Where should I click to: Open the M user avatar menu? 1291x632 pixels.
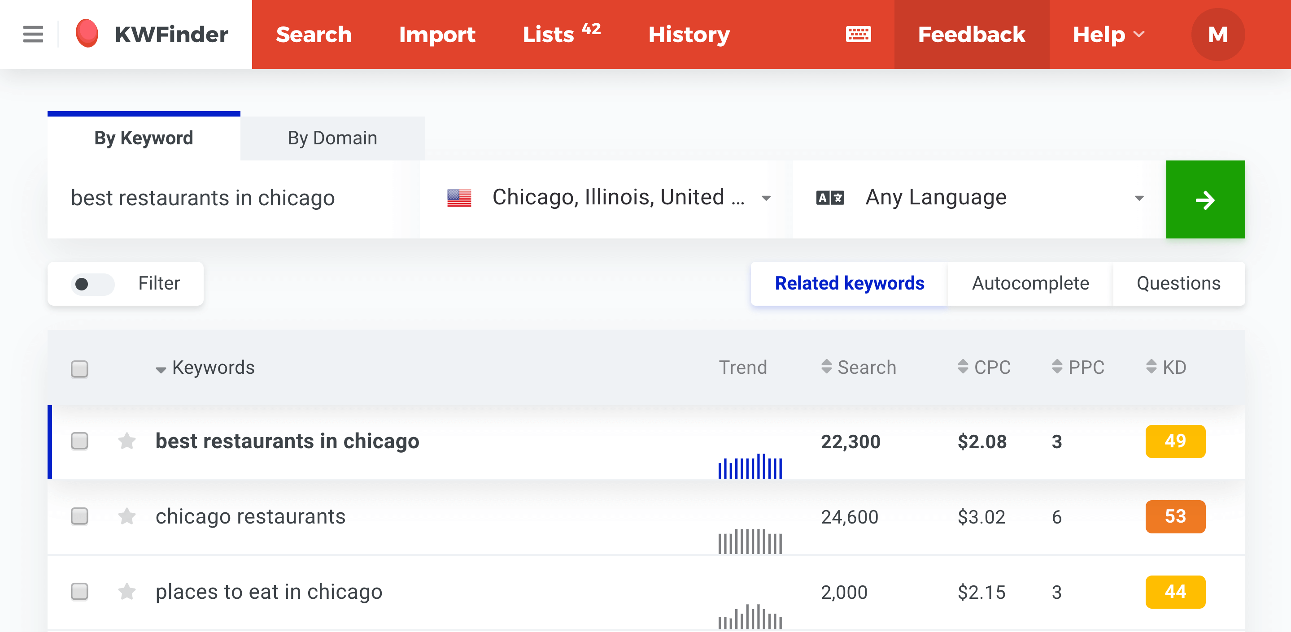click(x=1217, y=35)
